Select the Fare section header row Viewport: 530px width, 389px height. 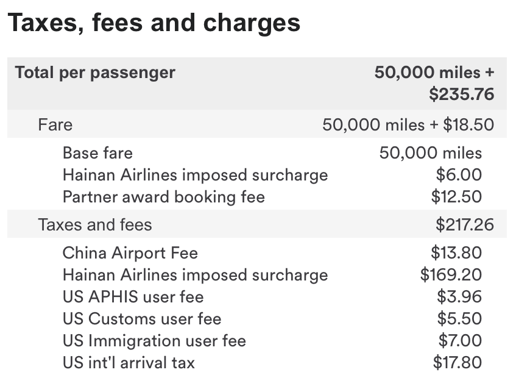[x=257, y=124]
